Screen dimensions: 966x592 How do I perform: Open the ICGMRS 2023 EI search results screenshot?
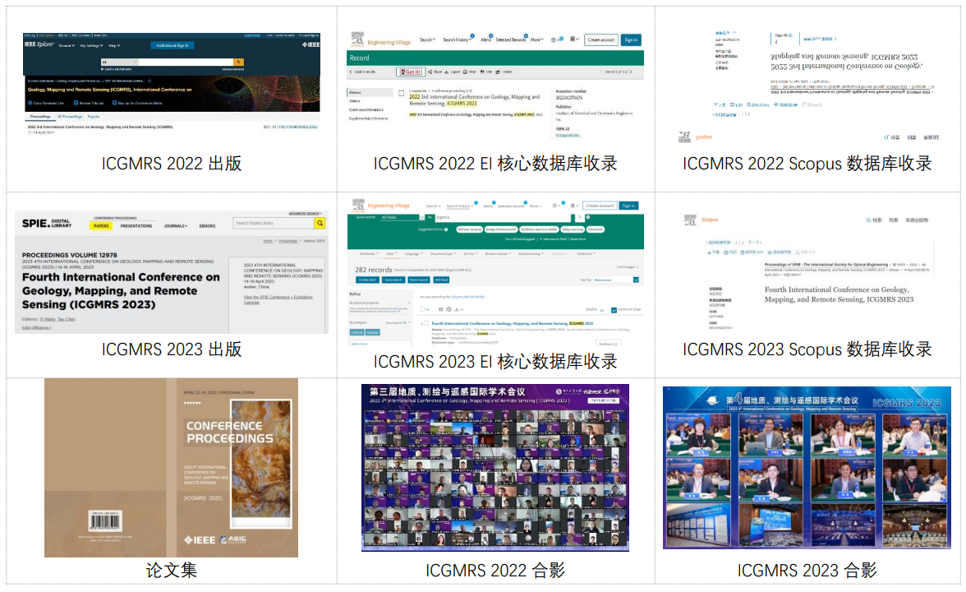[495, 272]
